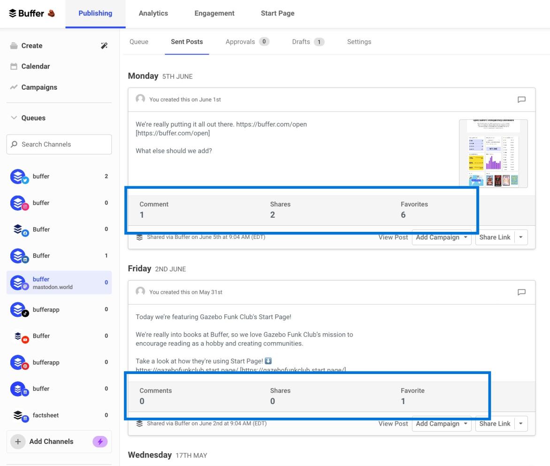The height and width of the screenshot is (466, 550).
Task: Open Add Campaign dropdown on June 2nd post
Action: pos(441,424)
